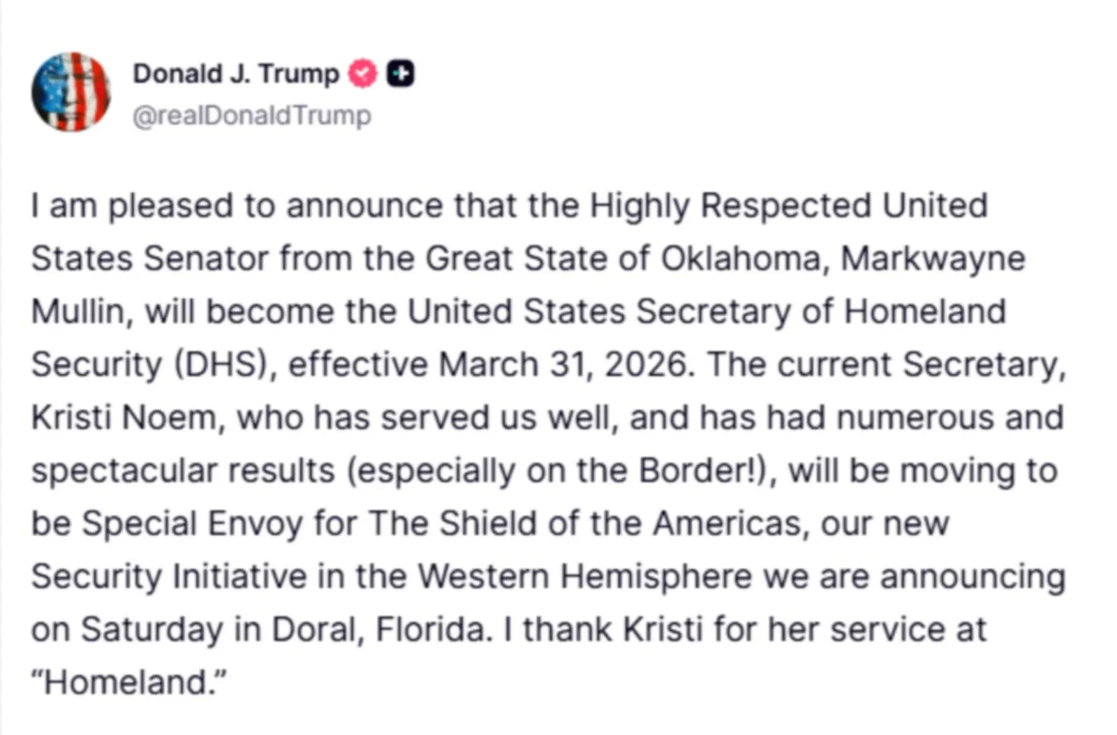
Task: Open the @realDonaldTrump handle link
Action: (252, 115)
